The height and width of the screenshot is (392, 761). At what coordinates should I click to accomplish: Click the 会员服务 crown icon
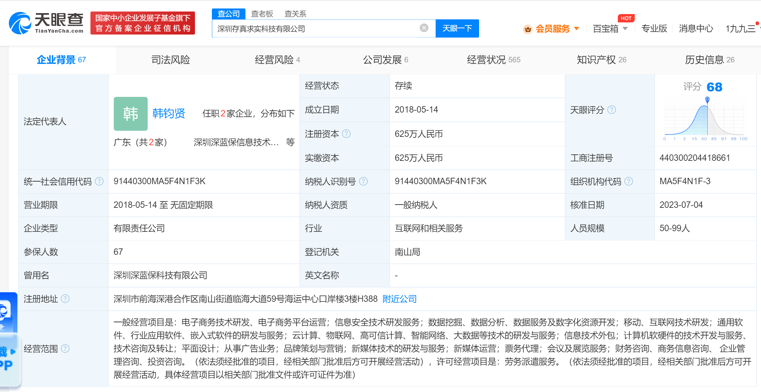[x=528, y=29]
